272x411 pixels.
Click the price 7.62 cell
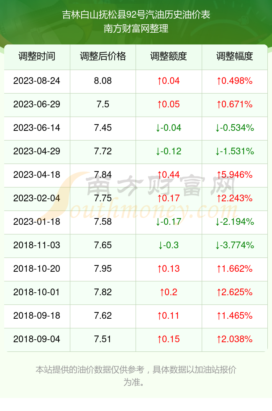coord(103,315)
